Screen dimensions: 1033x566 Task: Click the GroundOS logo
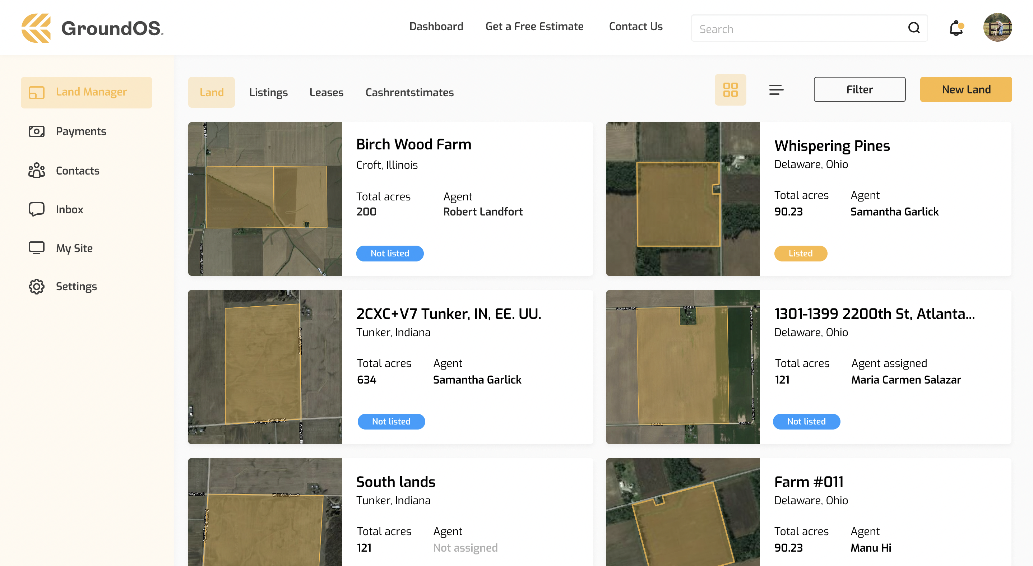[92, 28]
